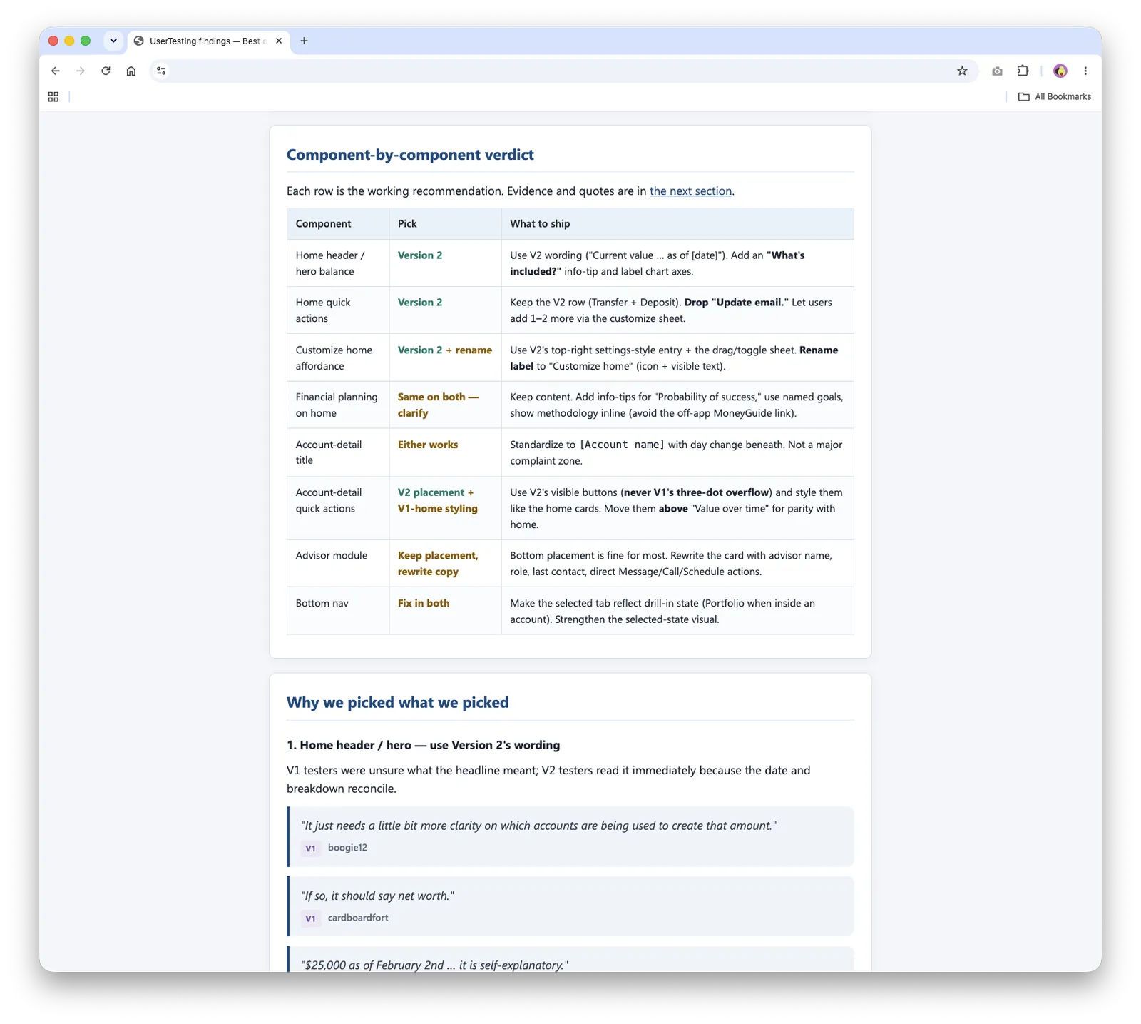Click the 'Pick' column header
The image size is (1141, 1024).
[x=445, y=224]
